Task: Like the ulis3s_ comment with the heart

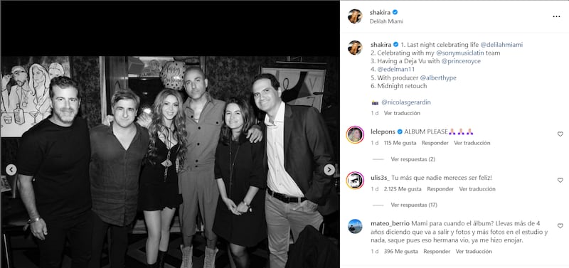Action: pyautogui.click(x=560, y=181)
